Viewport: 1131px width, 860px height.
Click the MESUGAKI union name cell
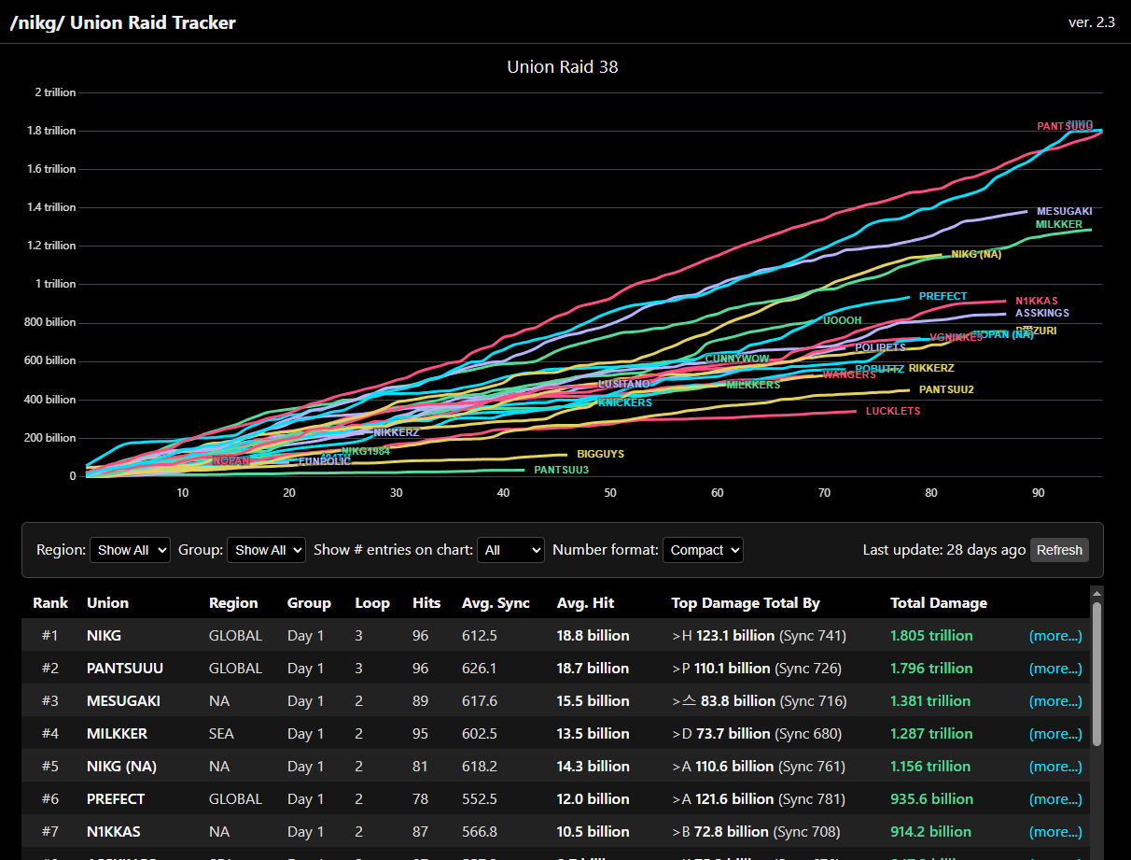click(x=123, y=701)
